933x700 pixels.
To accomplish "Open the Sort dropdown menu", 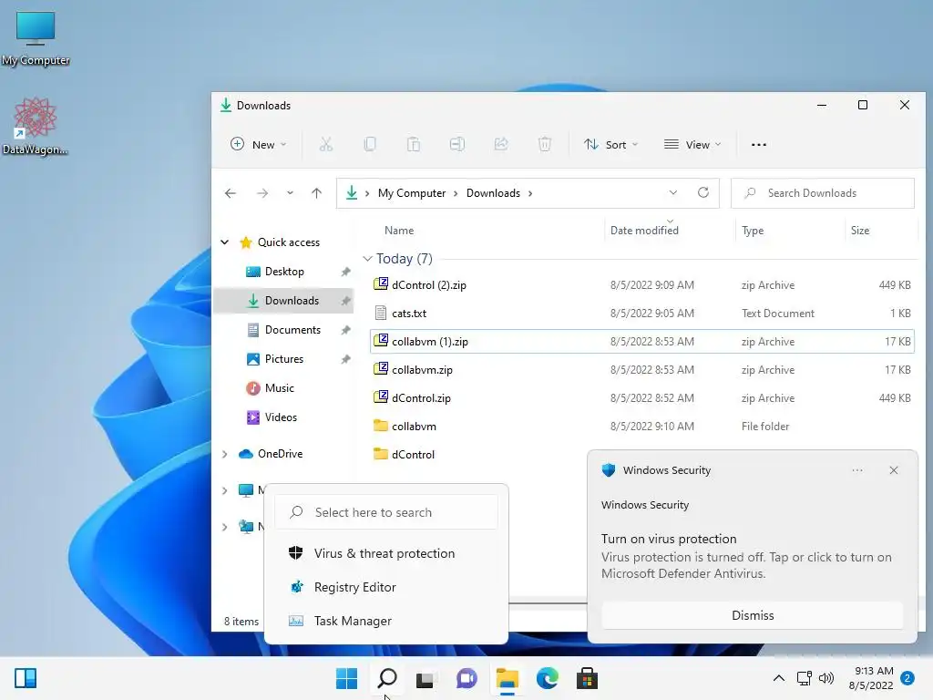I will (611, 145).
